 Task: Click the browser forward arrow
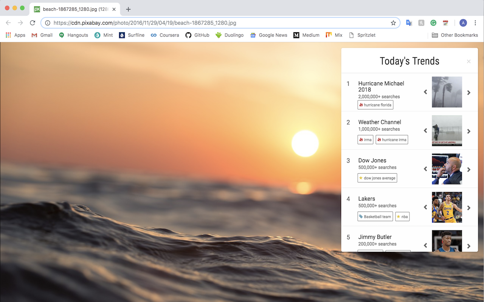[20, 23]
